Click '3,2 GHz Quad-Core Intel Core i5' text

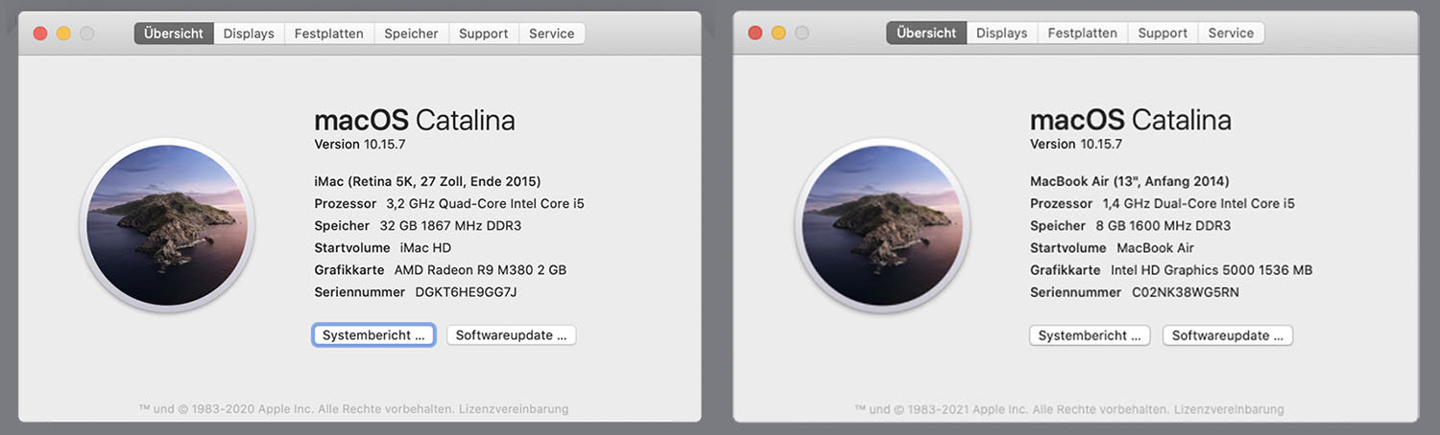(x=485, y=203)
